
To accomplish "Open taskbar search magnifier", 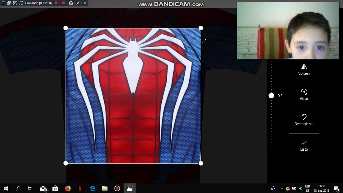I will click(x=18, y=188).
